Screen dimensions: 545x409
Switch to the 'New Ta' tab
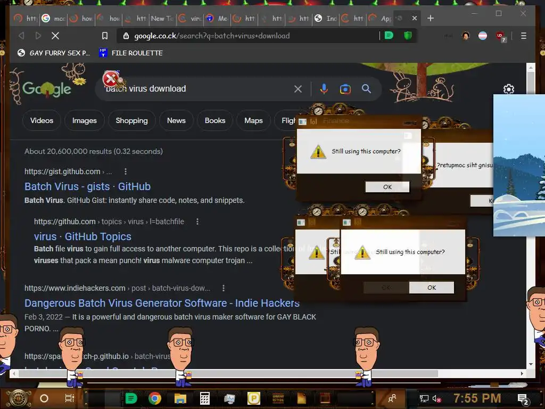coord(162,19)
